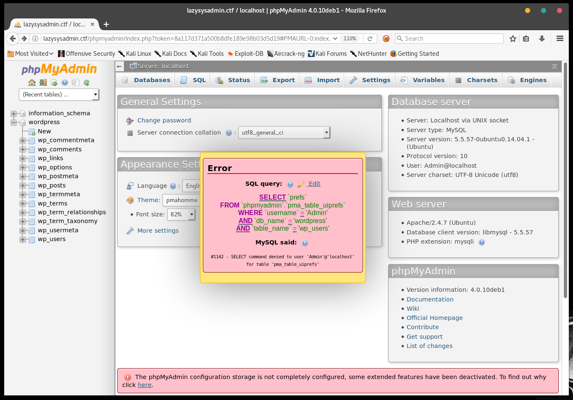Viewport: 573px width, 400px height.
Task: Switch to the Export tab
Action: pos(277,80)
